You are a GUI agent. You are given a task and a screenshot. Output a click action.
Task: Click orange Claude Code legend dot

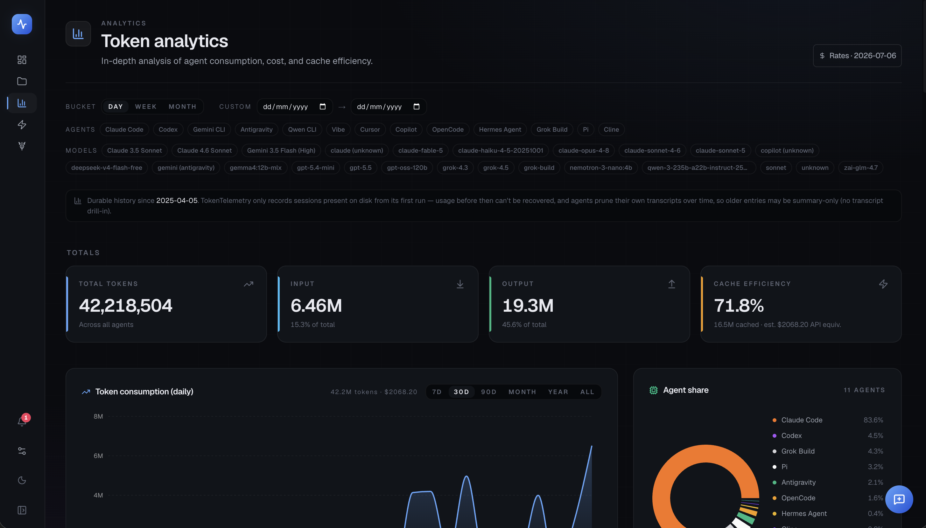coord(775,420)
